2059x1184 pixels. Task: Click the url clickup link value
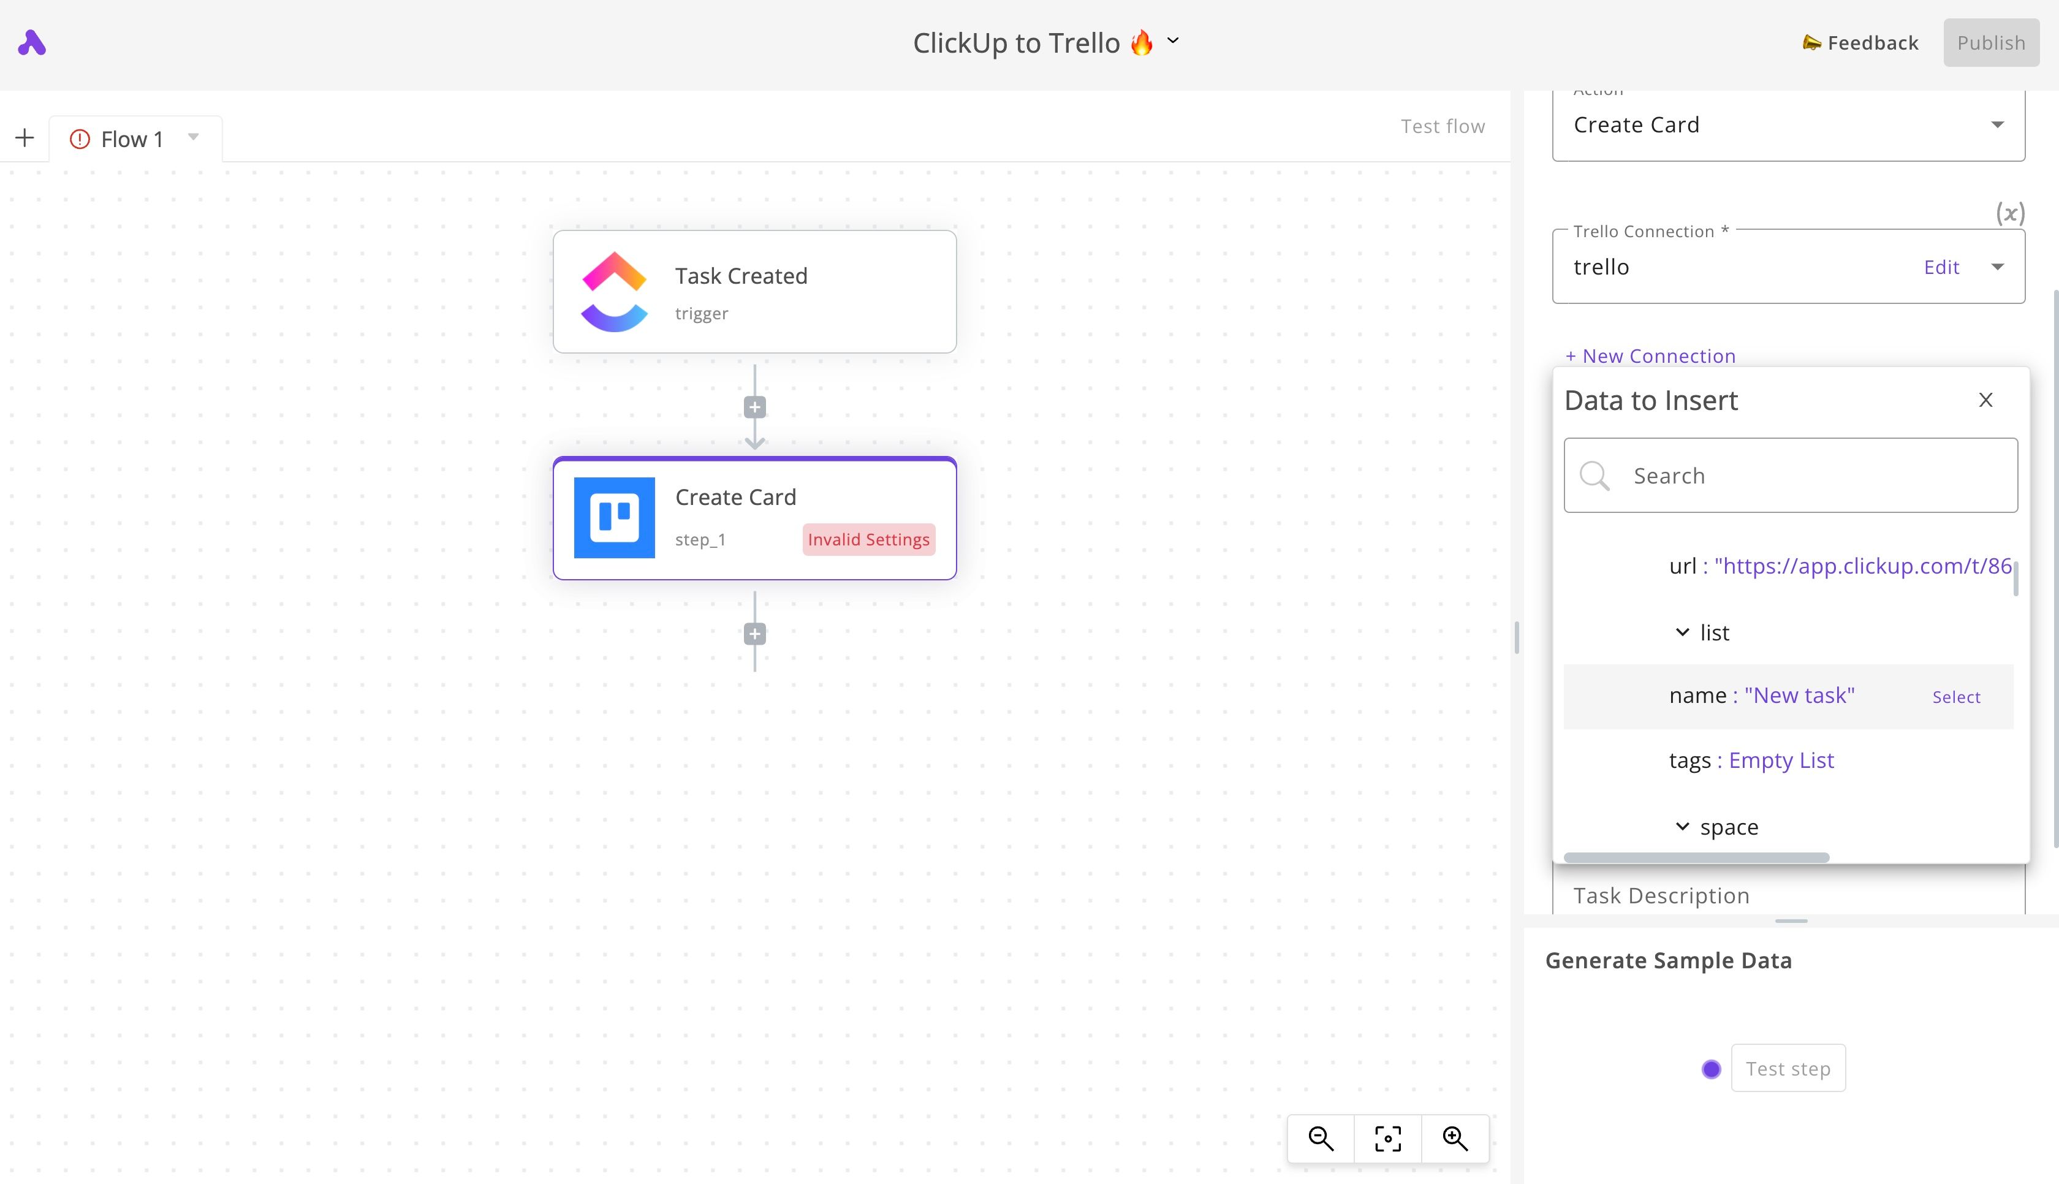click(1862, 566)
